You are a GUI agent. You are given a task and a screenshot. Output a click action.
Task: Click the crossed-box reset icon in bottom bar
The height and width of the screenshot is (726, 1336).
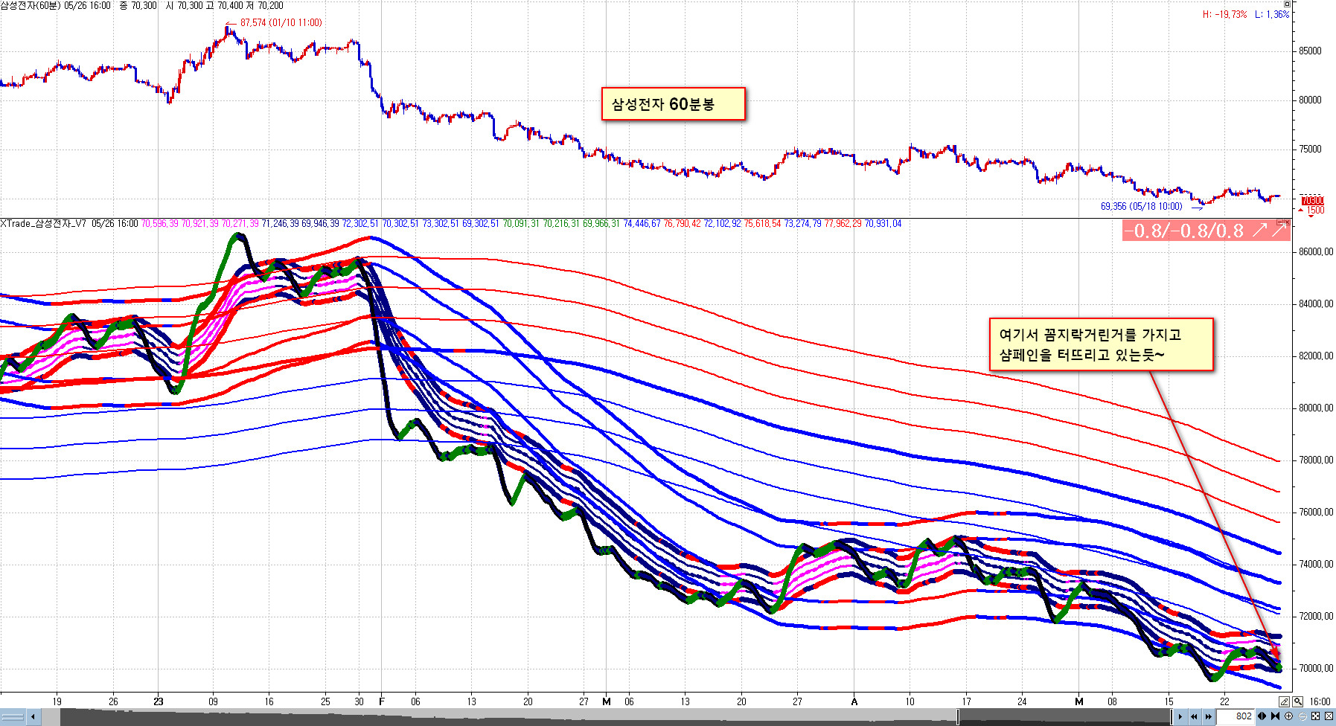click(1329, 716)
